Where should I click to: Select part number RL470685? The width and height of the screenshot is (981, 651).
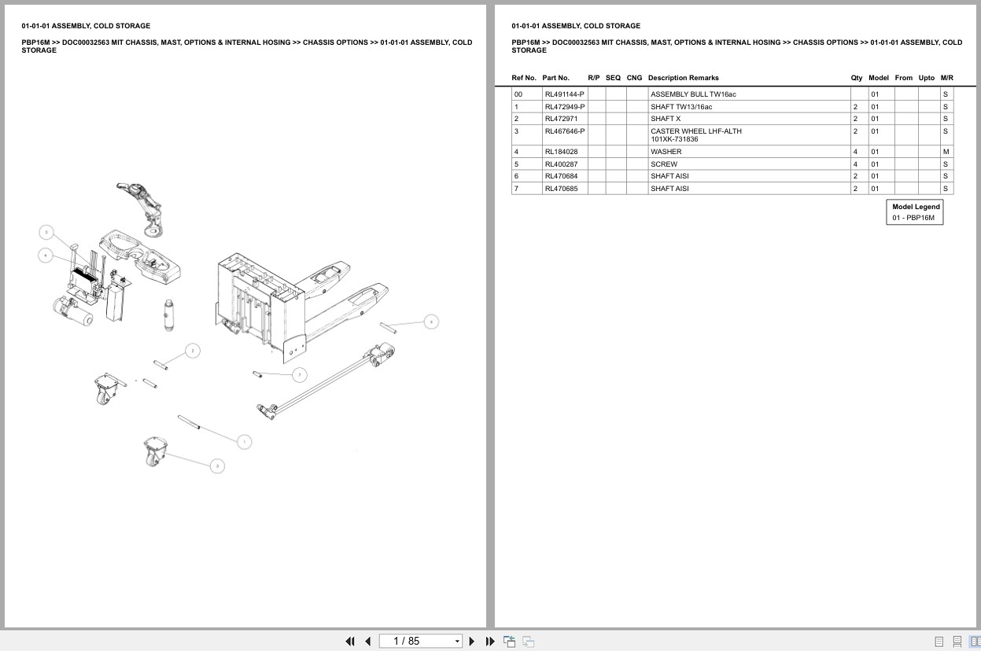pyautogui.click(x=561, y=189)
